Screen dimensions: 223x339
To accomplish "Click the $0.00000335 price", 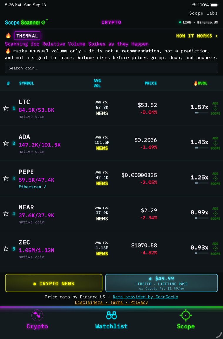I will coord(139,175).
